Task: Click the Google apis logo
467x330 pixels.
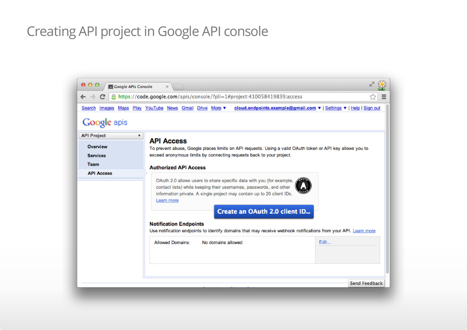Action: [105, 122]
